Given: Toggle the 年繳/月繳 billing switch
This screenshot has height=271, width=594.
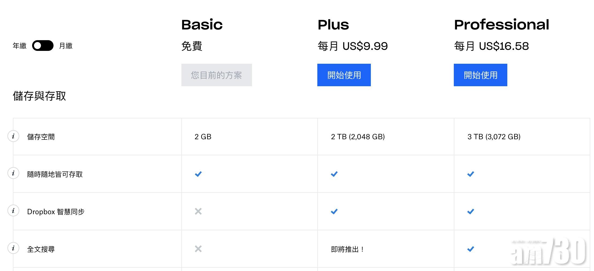Looking at the screenshot, I should coord(43,46).
